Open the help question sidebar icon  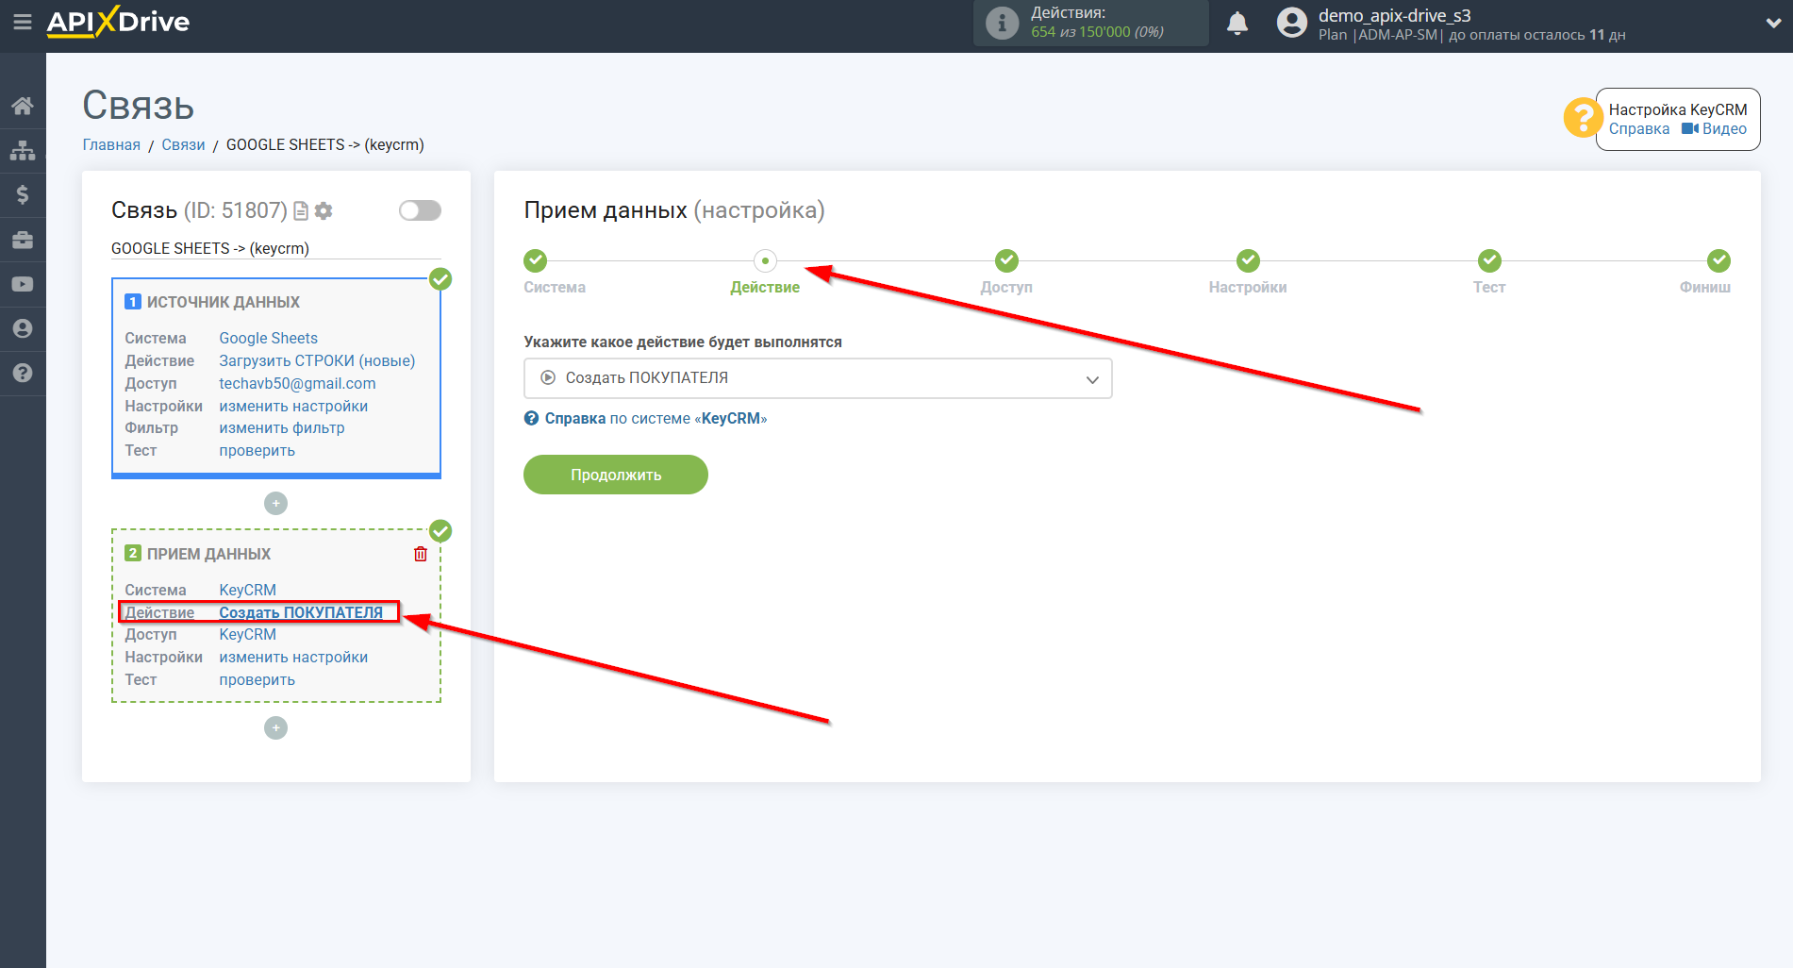click(x=23, y=373)
